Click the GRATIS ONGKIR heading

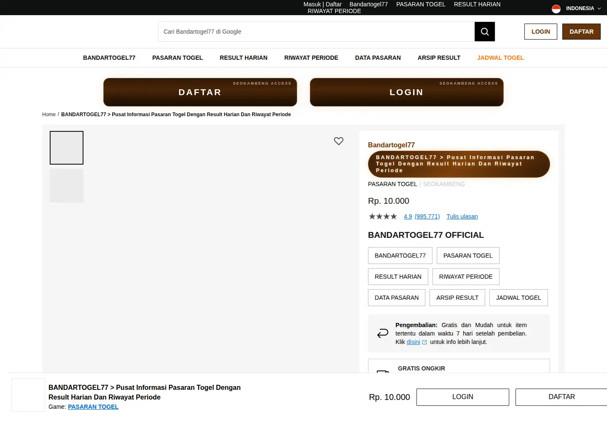click(422, 368)
